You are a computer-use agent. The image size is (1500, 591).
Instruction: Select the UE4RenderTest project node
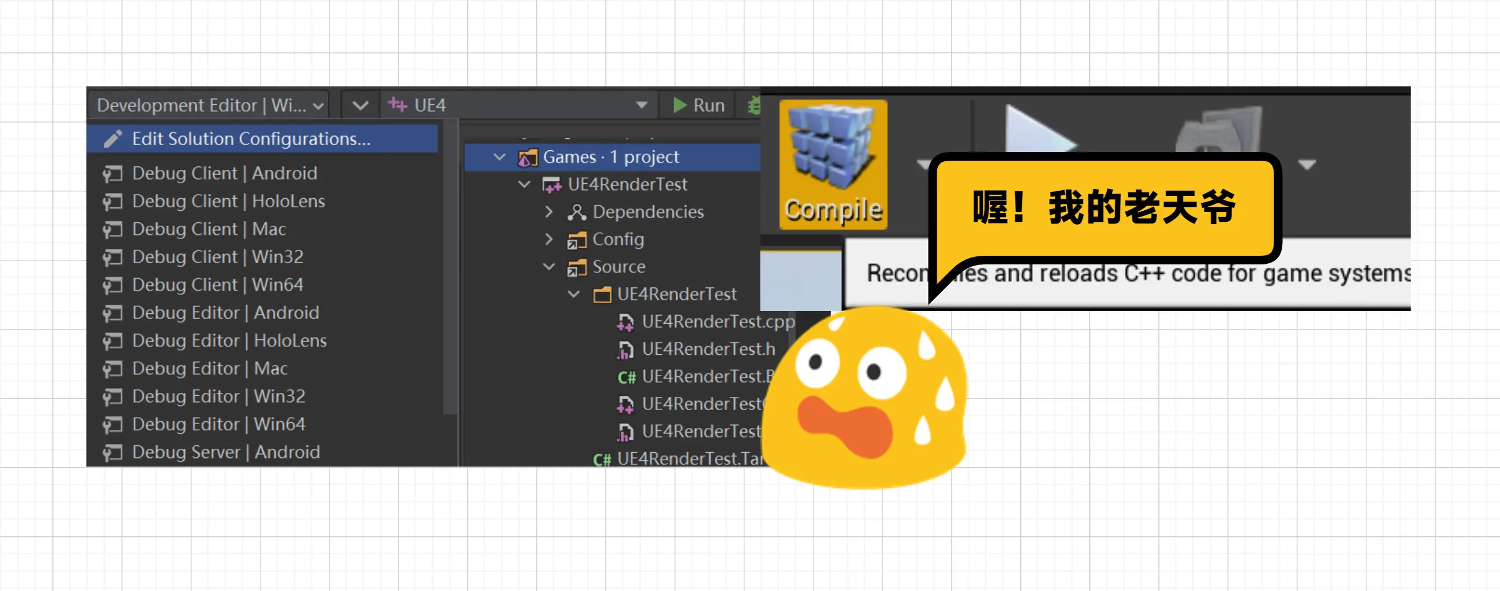[x=628, y=184]
